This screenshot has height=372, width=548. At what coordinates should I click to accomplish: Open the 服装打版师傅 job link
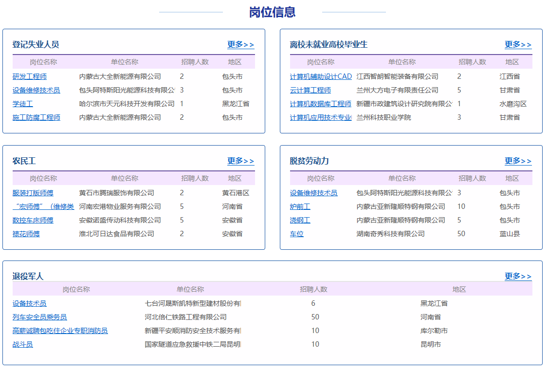click(33, 193)
